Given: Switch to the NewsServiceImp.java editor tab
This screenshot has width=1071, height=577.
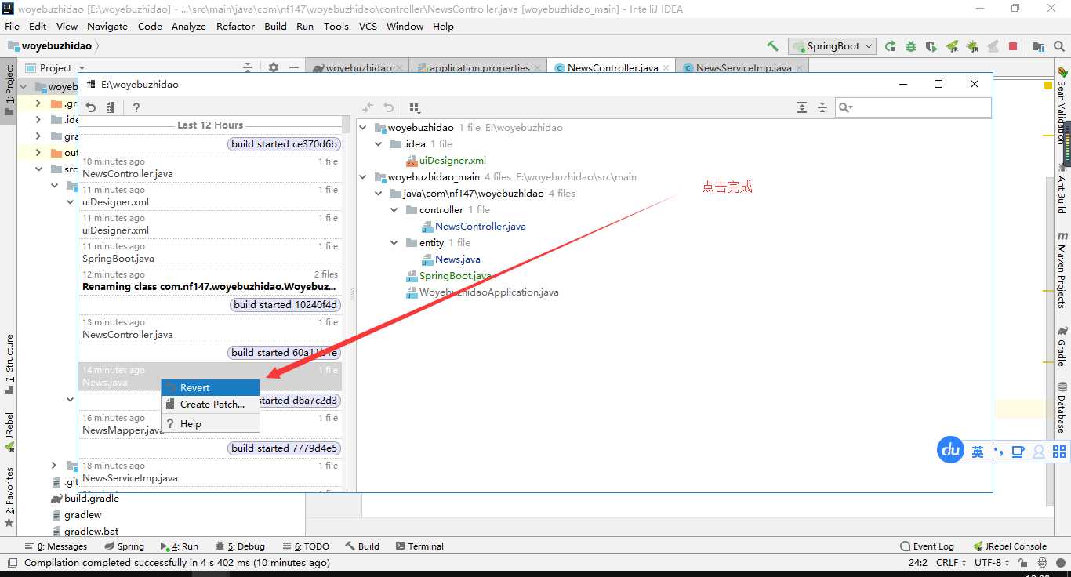Looking at the screenshot, I should point(743,68).
